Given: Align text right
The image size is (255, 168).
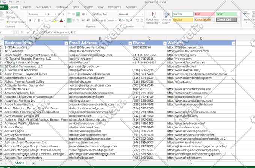Looking at the screenshot, I should click(78, 21).
